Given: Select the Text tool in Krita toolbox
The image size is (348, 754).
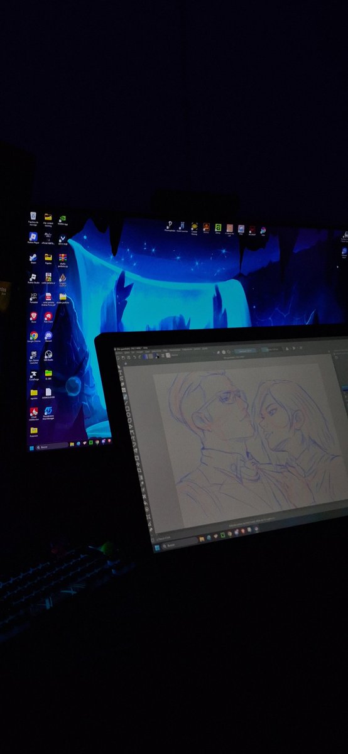Looking at the screenshot, I should [121, 373].
